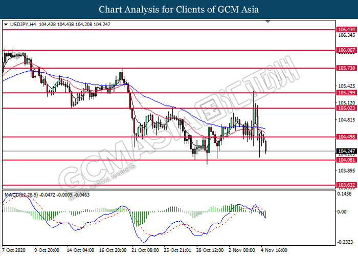
Task: Click the 14 Oct 04:00 time label
Action: 80,250
